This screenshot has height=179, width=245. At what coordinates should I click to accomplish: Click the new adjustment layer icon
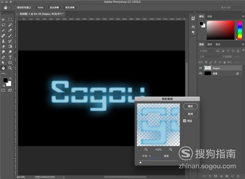pyautogui.click(x=221, y=176)
